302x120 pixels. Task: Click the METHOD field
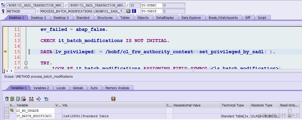click(x=21, y=11)
